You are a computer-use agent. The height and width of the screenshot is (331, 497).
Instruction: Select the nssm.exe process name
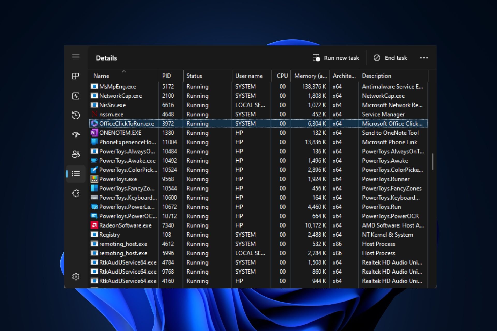click(x=111, y=114)
